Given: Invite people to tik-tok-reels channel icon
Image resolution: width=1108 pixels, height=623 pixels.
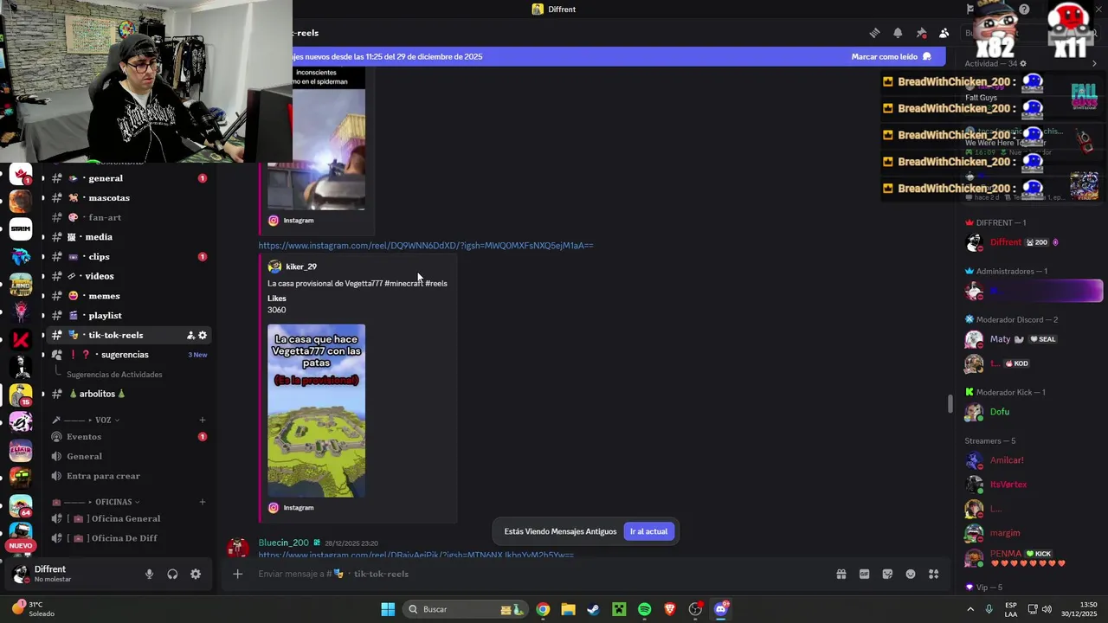Looking at the screenshot, I should pos(190,335).
